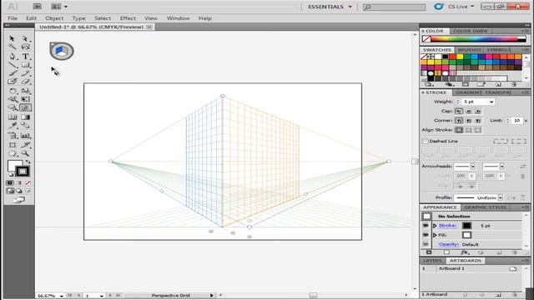This screenshot has width=534, height=300.
Task: Choose the butt cap option
Action: click(459, 111)
